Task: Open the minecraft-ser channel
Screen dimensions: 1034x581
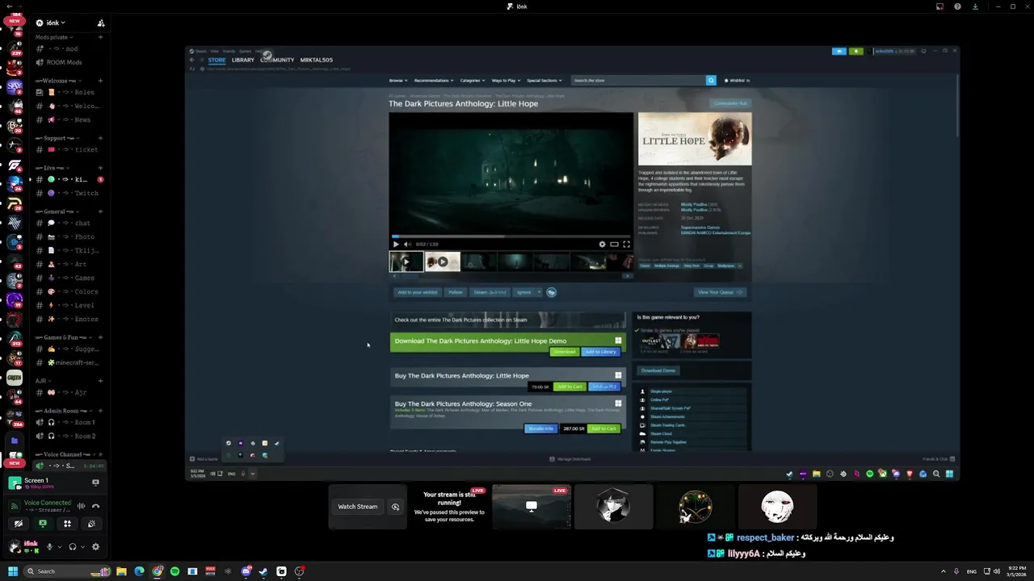Action: (x=70, y=362)
